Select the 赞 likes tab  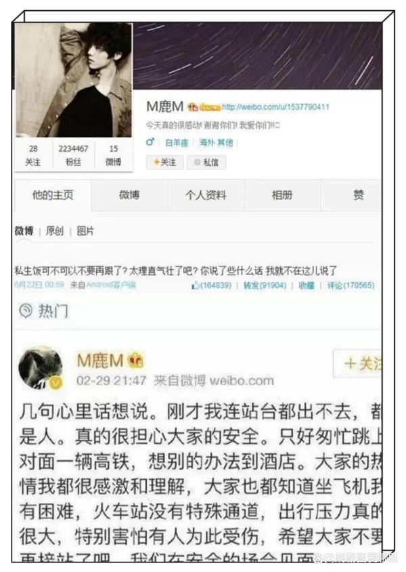tap(359, 195)
